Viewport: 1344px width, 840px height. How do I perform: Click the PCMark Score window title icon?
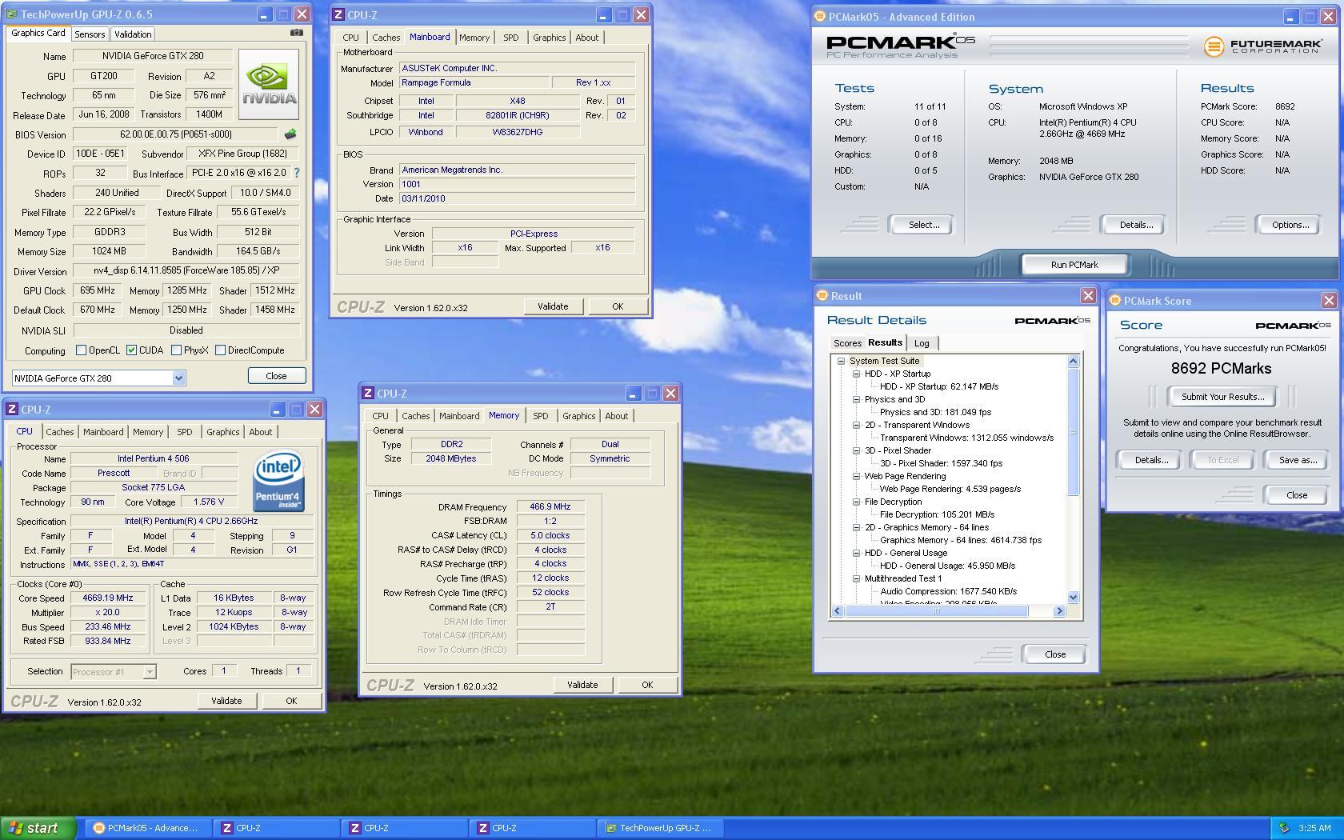pyautogui.click(x=1115, y=301)
